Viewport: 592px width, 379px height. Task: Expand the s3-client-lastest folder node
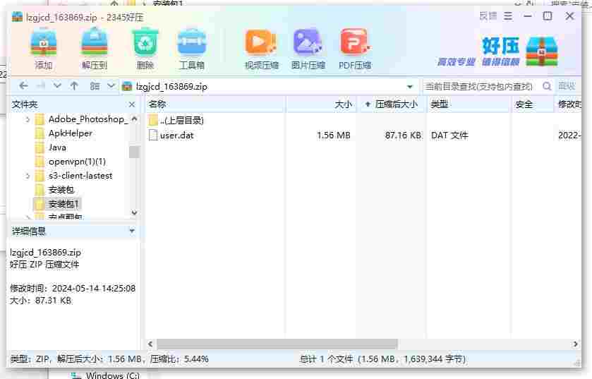28,176
